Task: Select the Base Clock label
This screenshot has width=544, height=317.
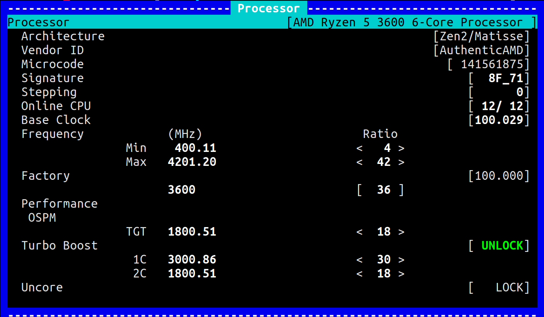Action: [56, 120]
